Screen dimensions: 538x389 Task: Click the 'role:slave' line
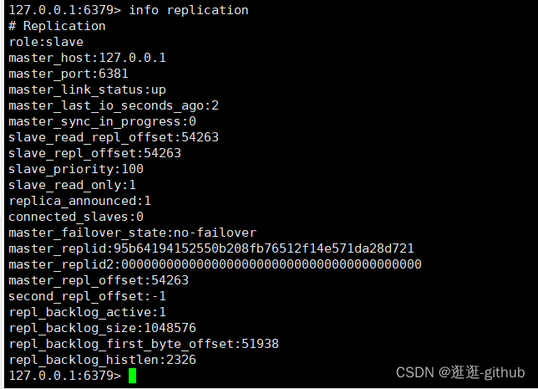coord(46,42)
